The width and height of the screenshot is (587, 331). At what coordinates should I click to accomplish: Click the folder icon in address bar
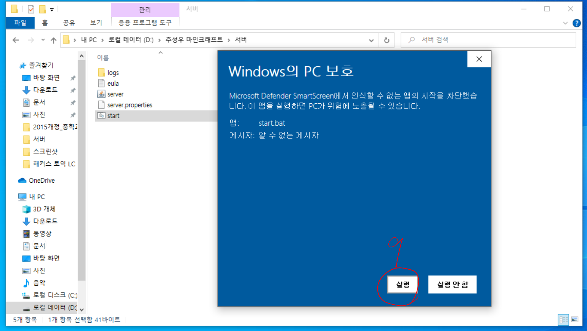pos(66,40)
